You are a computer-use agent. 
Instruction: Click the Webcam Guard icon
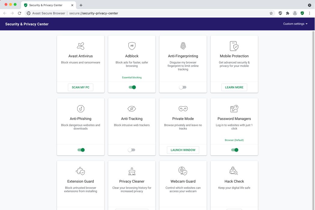click(x=183, y=171)
